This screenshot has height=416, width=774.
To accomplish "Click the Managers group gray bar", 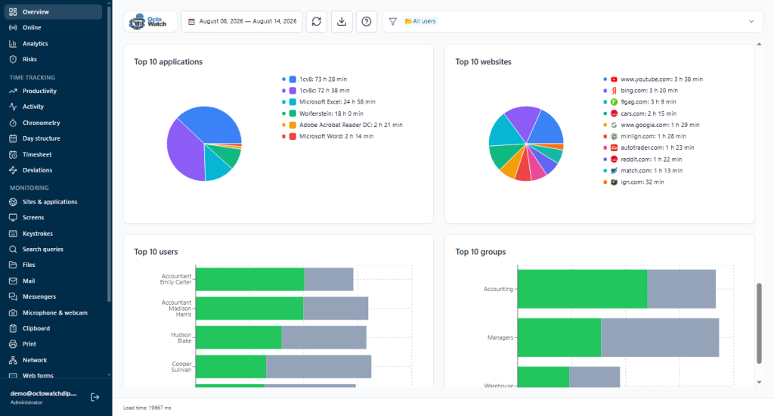I will click(x=660, y=337).
